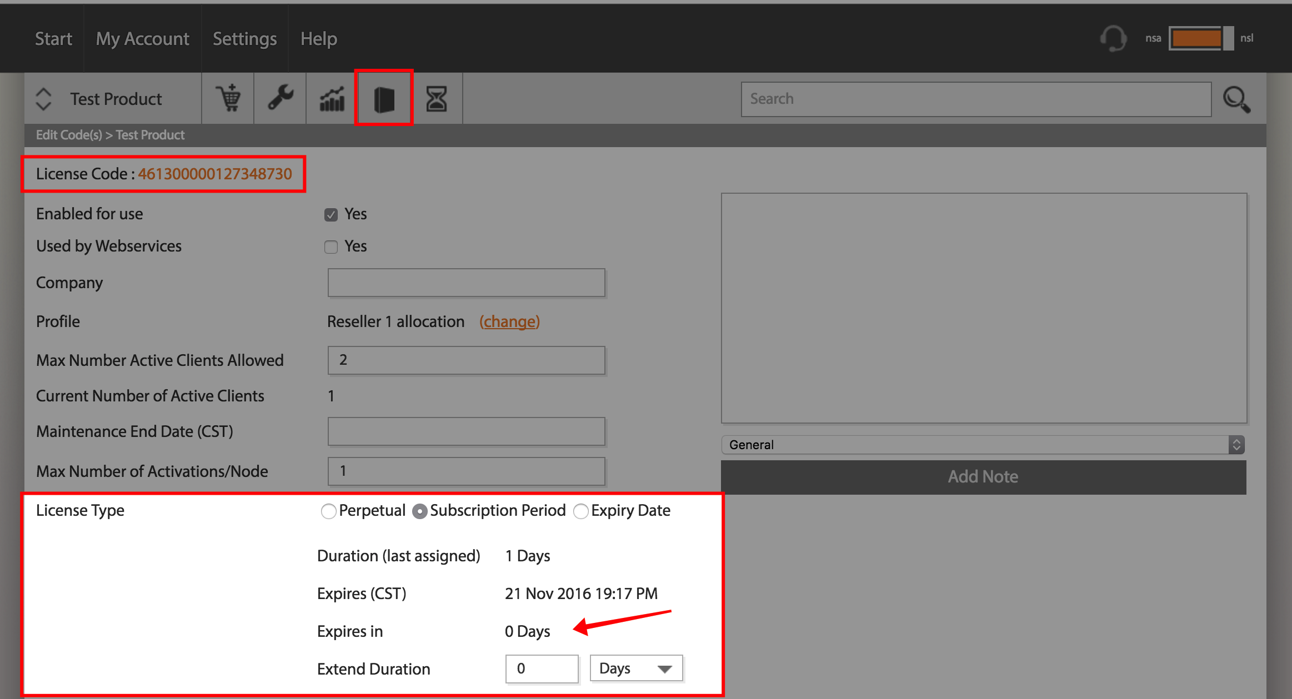Select the book license codes icon
The height and width of the screenshot is (699, 1292).
[384, 99]
